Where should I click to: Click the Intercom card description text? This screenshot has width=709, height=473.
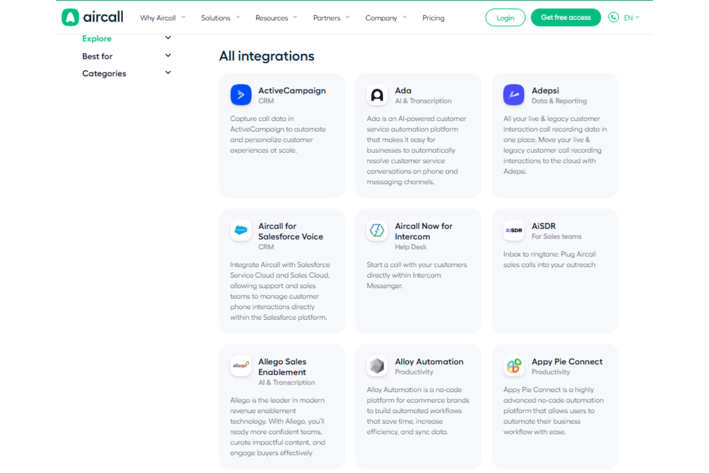click(x=416, y=276)
